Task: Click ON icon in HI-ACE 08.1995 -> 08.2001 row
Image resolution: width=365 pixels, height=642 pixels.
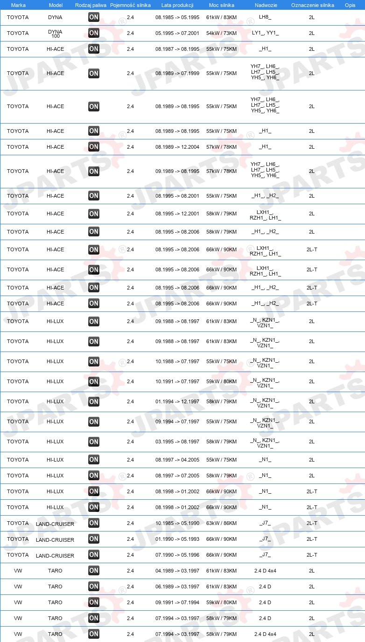Action: [94, 196]
